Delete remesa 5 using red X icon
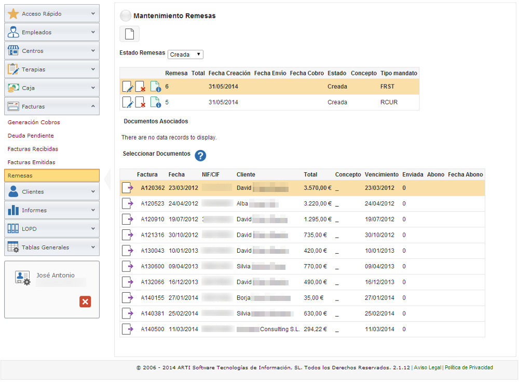Image resolution: width=519 pixels, height=384 pixels. [x=141, y=102]
